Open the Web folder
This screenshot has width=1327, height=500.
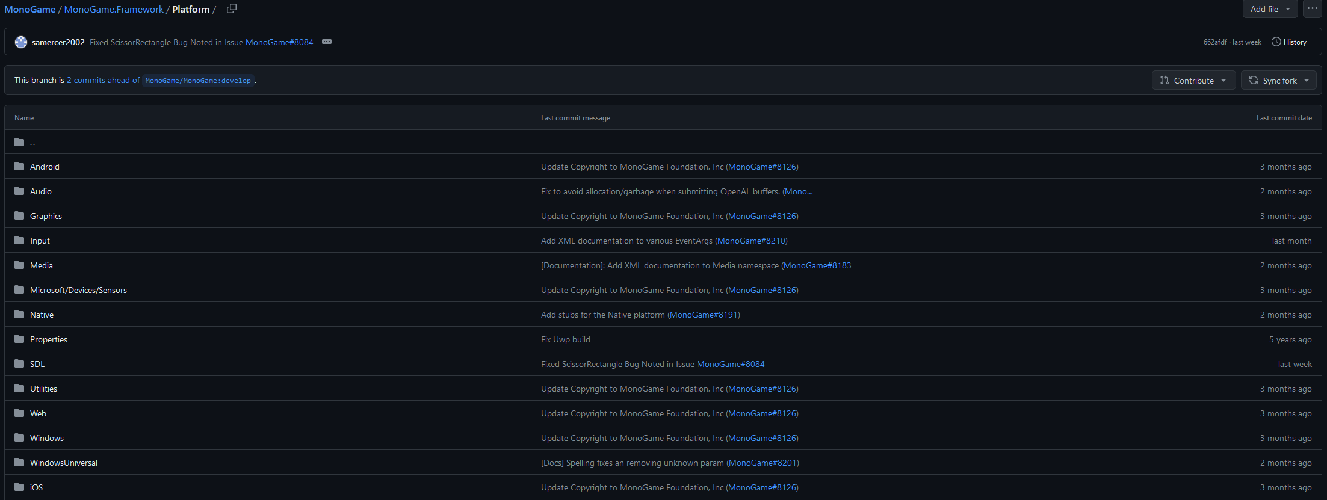pos(38,413)
